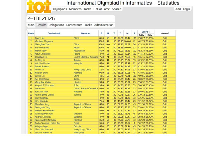Click the Login link
214x142 pixels.
click(186, 9)
